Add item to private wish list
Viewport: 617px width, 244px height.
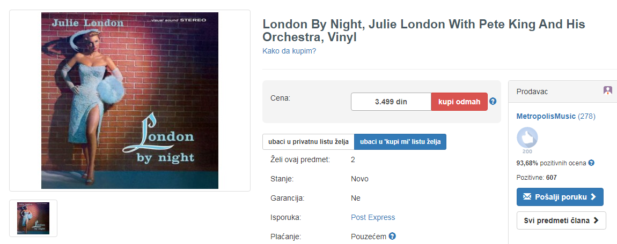coord(308,142)
